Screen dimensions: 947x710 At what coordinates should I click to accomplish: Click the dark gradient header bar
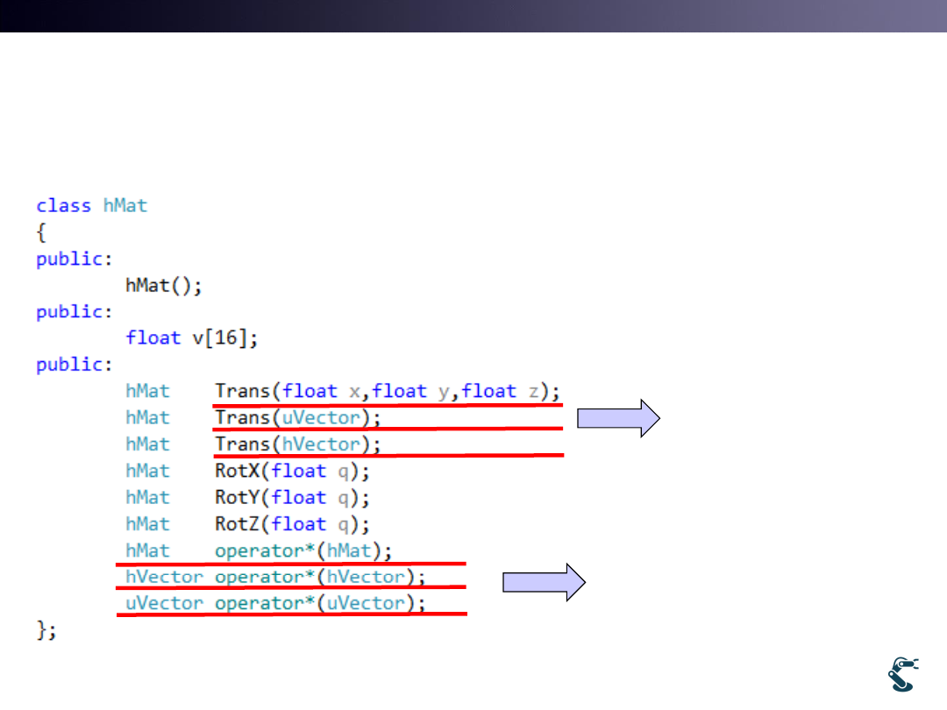pyautogui.click(x=473, y=16)
